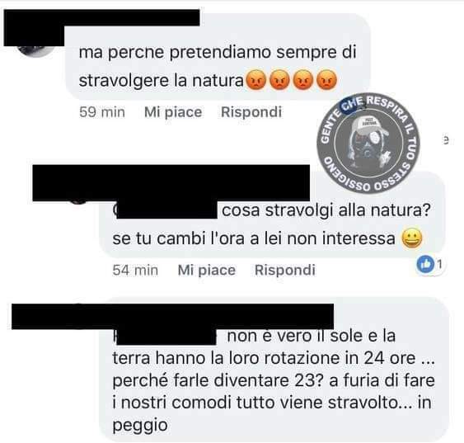464x443 pixels.
Task: Click the redacted name of second commenter
Action: [171, 182]
